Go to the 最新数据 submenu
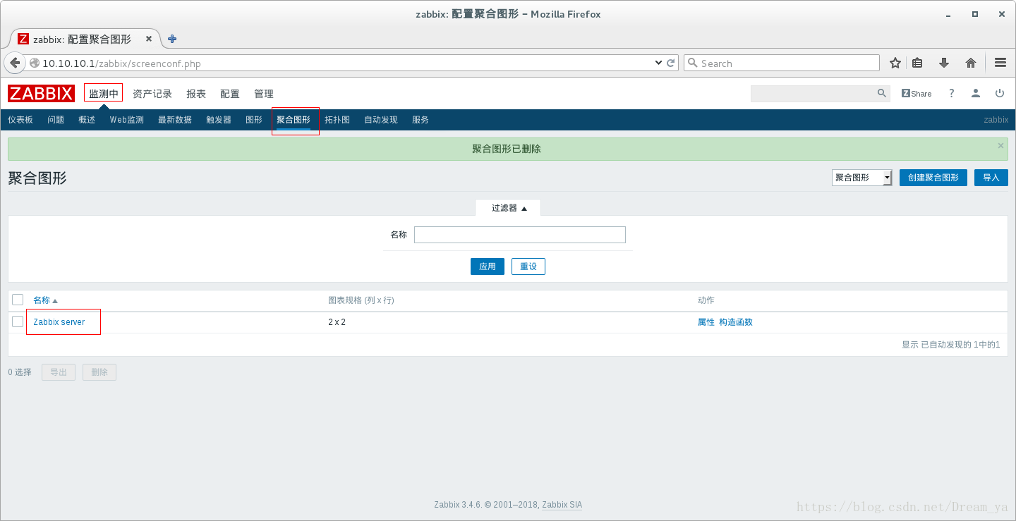Viewport: 1016px width, 521px height. tap(175, 120)
